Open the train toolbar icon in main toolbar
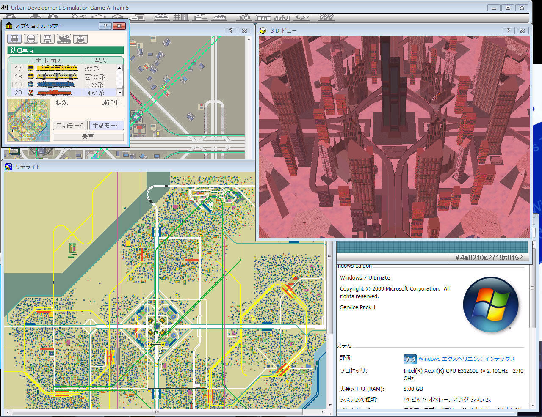The width and height of the screenshot is (542, 417). point(162,17)
